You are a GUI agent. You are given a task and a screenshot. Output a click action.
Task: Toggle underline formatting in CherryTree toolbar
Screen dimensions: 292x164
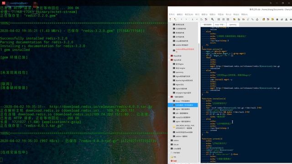tap(286, 19)
